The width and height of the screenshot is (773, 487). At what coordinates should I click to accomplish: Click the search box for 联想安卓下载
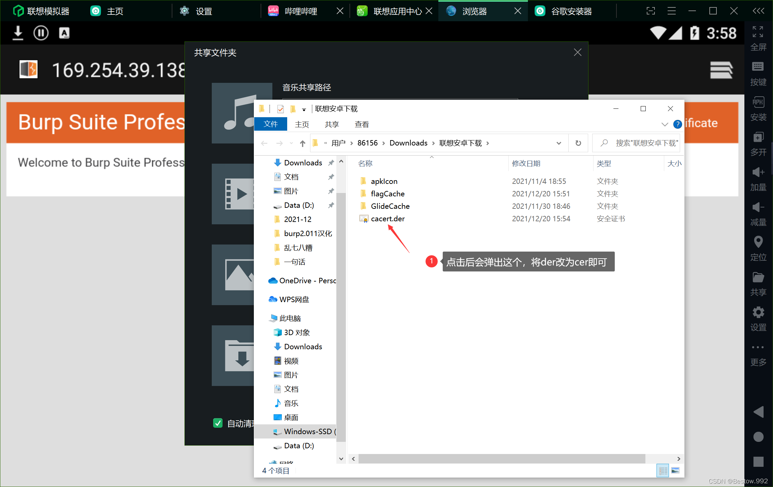tap(636, 143)
